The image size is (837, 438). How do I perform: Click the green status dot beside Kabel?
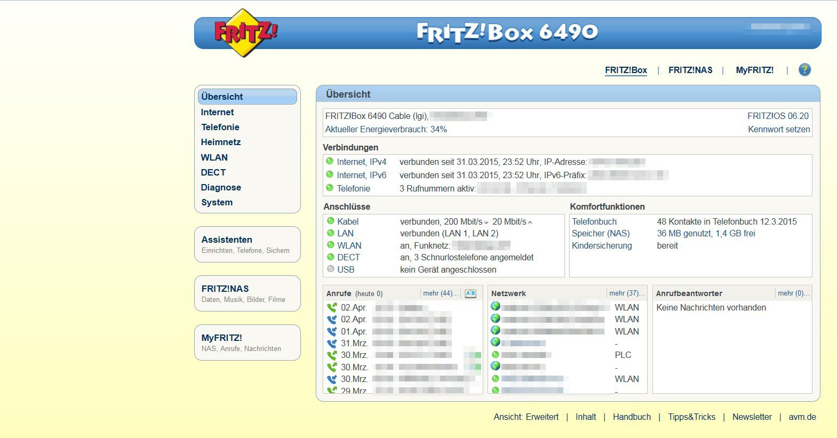[331, 221]
